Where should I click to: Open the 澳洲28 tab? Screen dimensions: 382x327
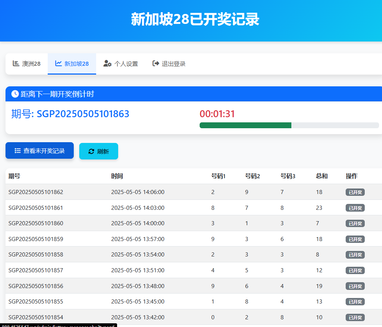[26, 64]
